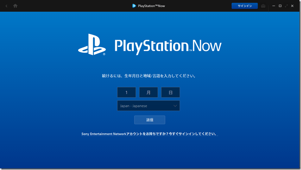Minimize the PlayStation Now window
301x170 pixels.
point(274,6)
